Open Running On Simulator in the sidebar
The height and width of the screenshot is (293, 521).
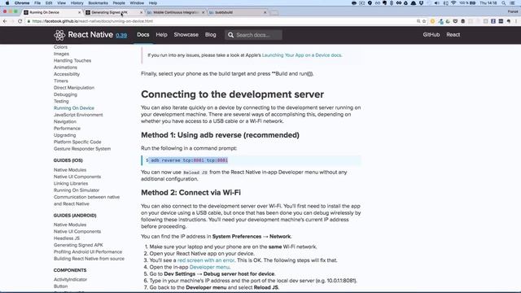pyautogui.click(x=77, y=190)
